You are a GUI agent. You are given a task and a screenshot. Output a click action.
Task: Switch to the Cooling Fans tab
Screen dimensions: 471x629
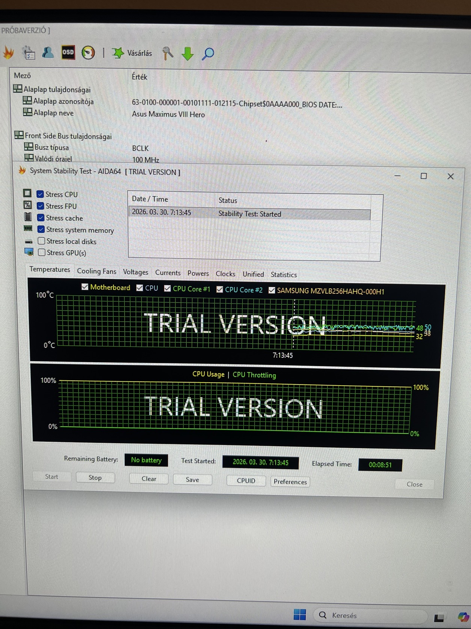point(97,271)
